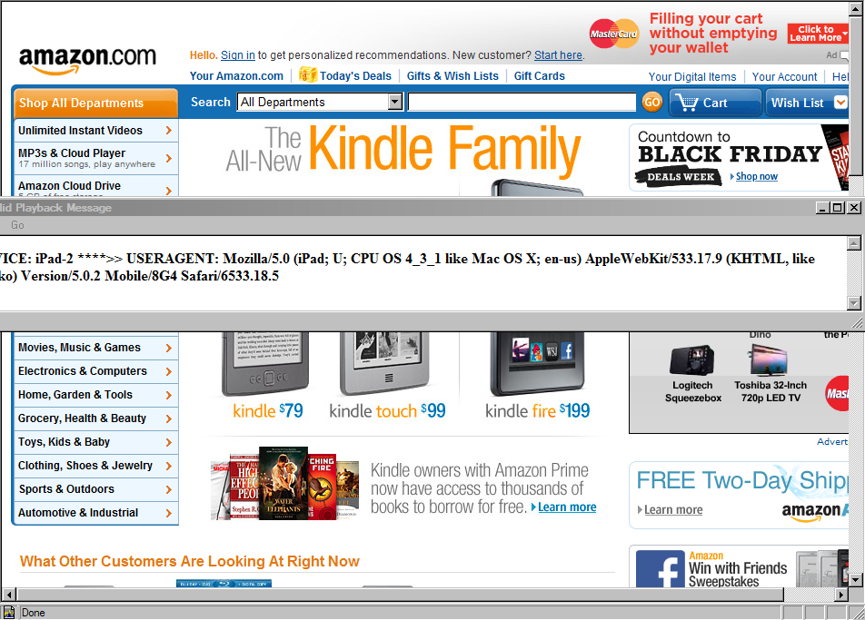Click the Shop now Black Friday link

pyautogui.click(x=756, y=176)
